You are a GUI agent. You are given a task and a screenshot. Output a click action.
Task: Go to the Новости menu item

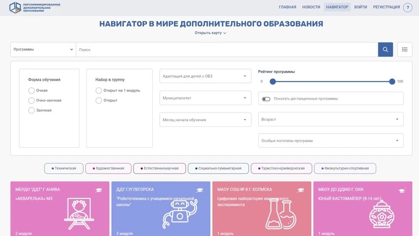(311, 7)
